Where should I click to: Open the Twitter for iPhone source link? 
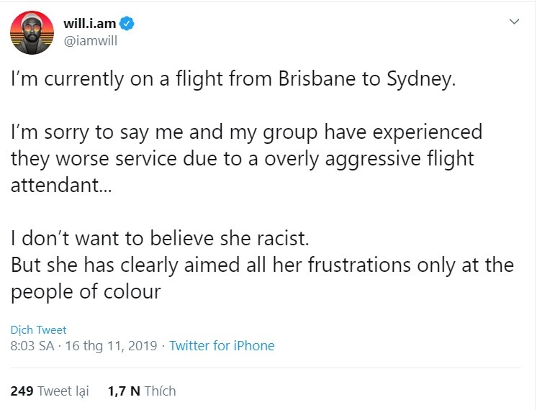tap(222, 346)
